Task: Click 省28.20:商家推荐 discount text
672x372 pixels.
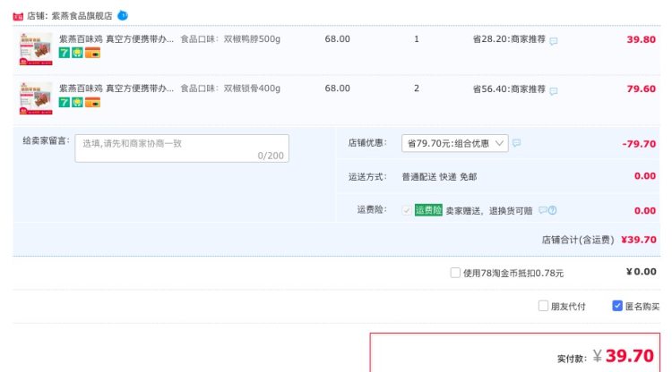Action: (509, 39)
